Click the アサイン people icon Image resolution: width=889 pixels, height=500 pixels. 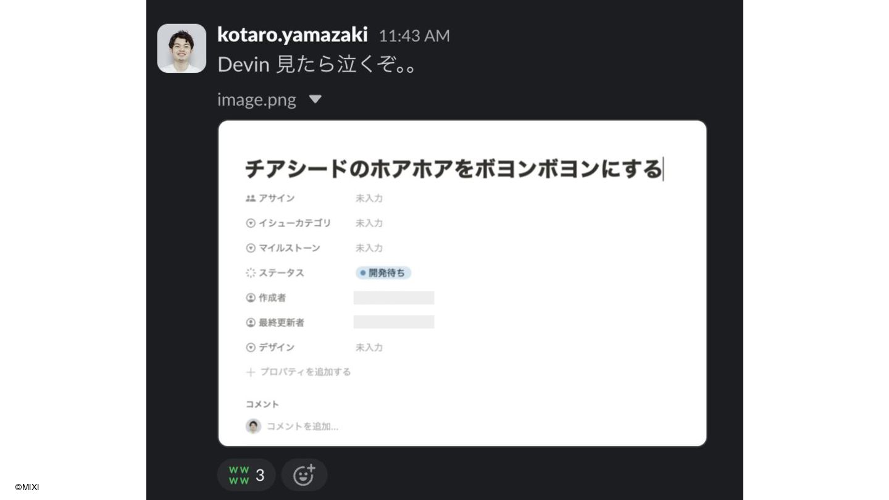tap(251, 198)
